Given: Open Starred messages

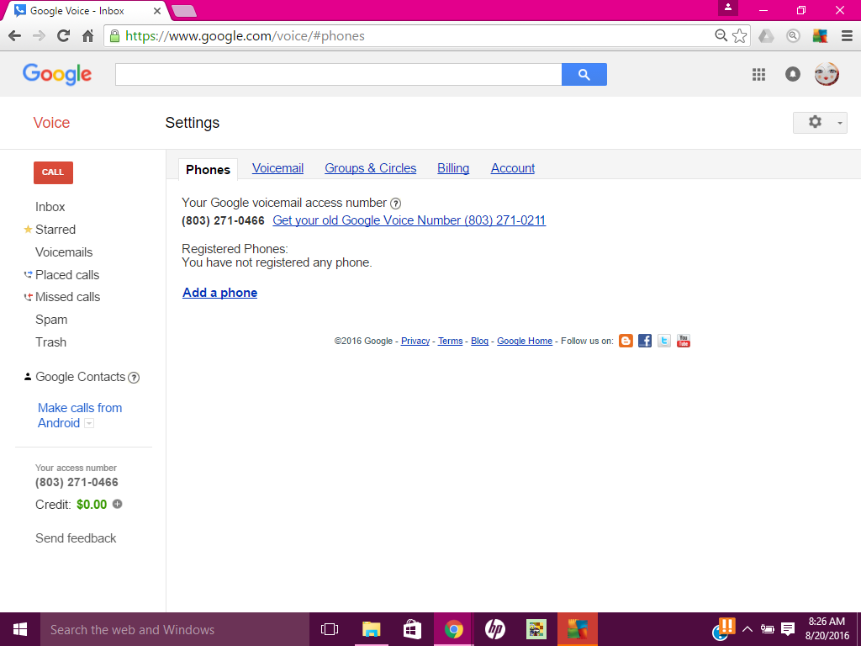Looking at the screenshot, I should pos(55,230).
